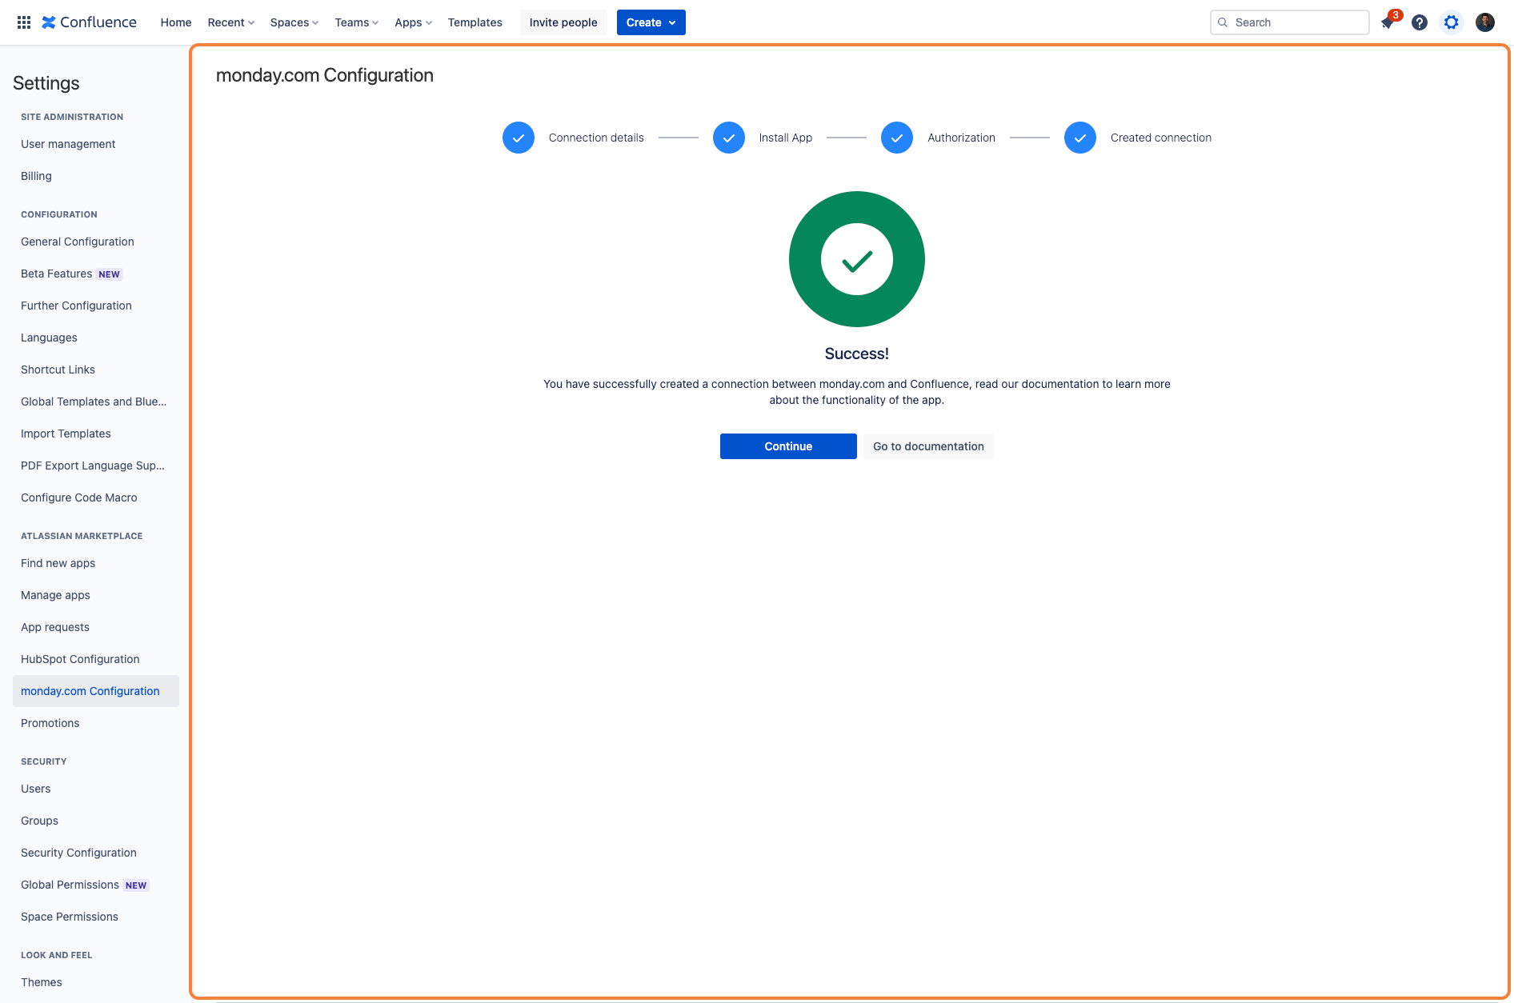Open the Create button dropdown
This screenshot has height=1003, width=1514.
point(651,22)
